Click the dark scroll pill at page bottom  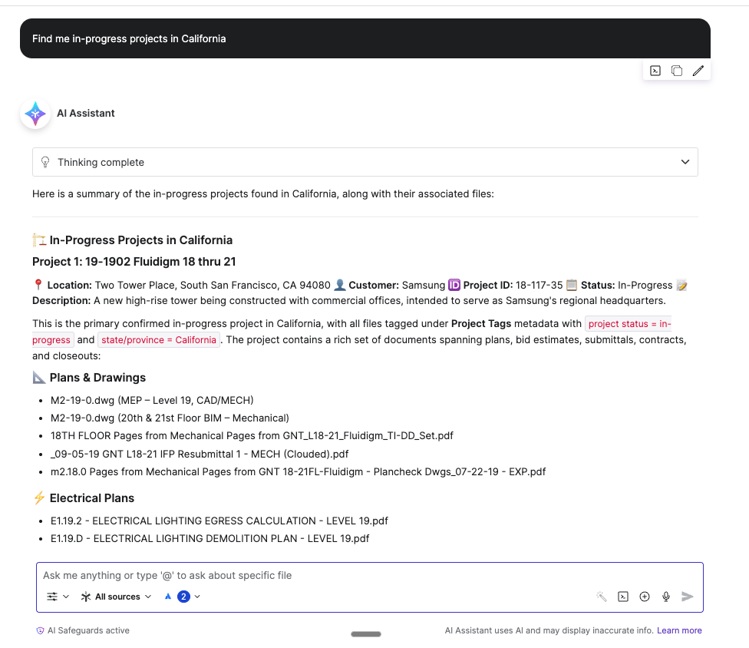(x=365, y=634)
